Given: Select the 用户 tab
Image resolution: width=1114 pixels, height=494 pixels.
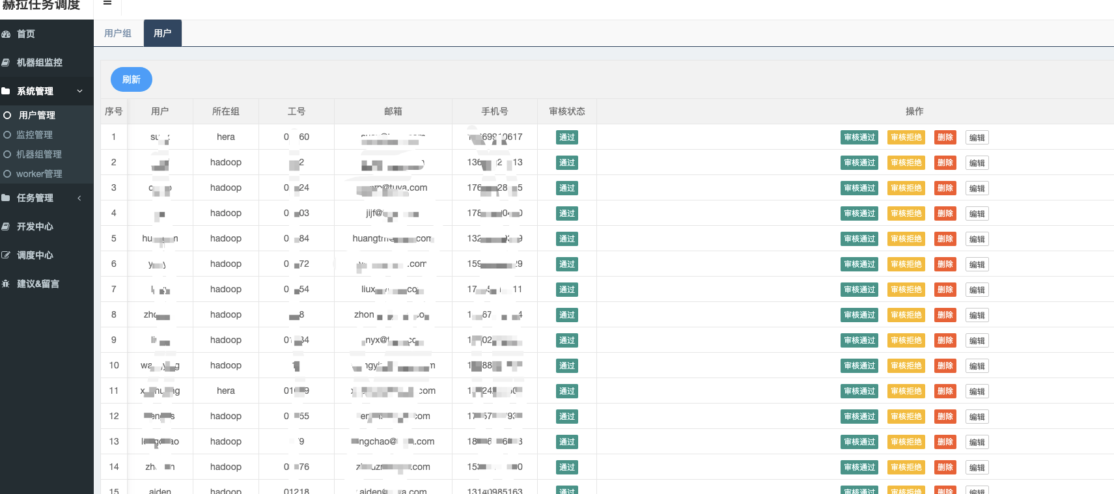Looking at the screenshot, I should 163,33.
